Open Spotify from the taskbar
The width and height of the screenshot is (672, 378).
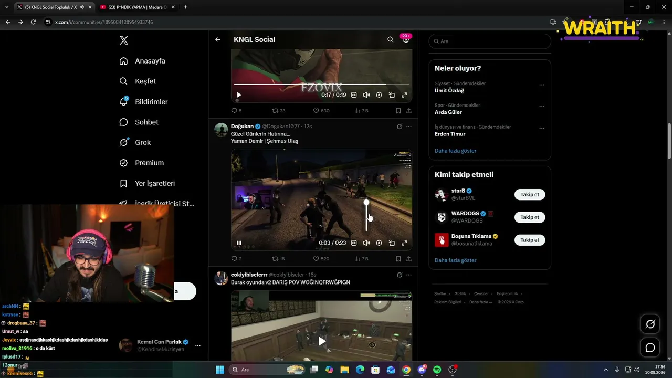coord(437,370)
